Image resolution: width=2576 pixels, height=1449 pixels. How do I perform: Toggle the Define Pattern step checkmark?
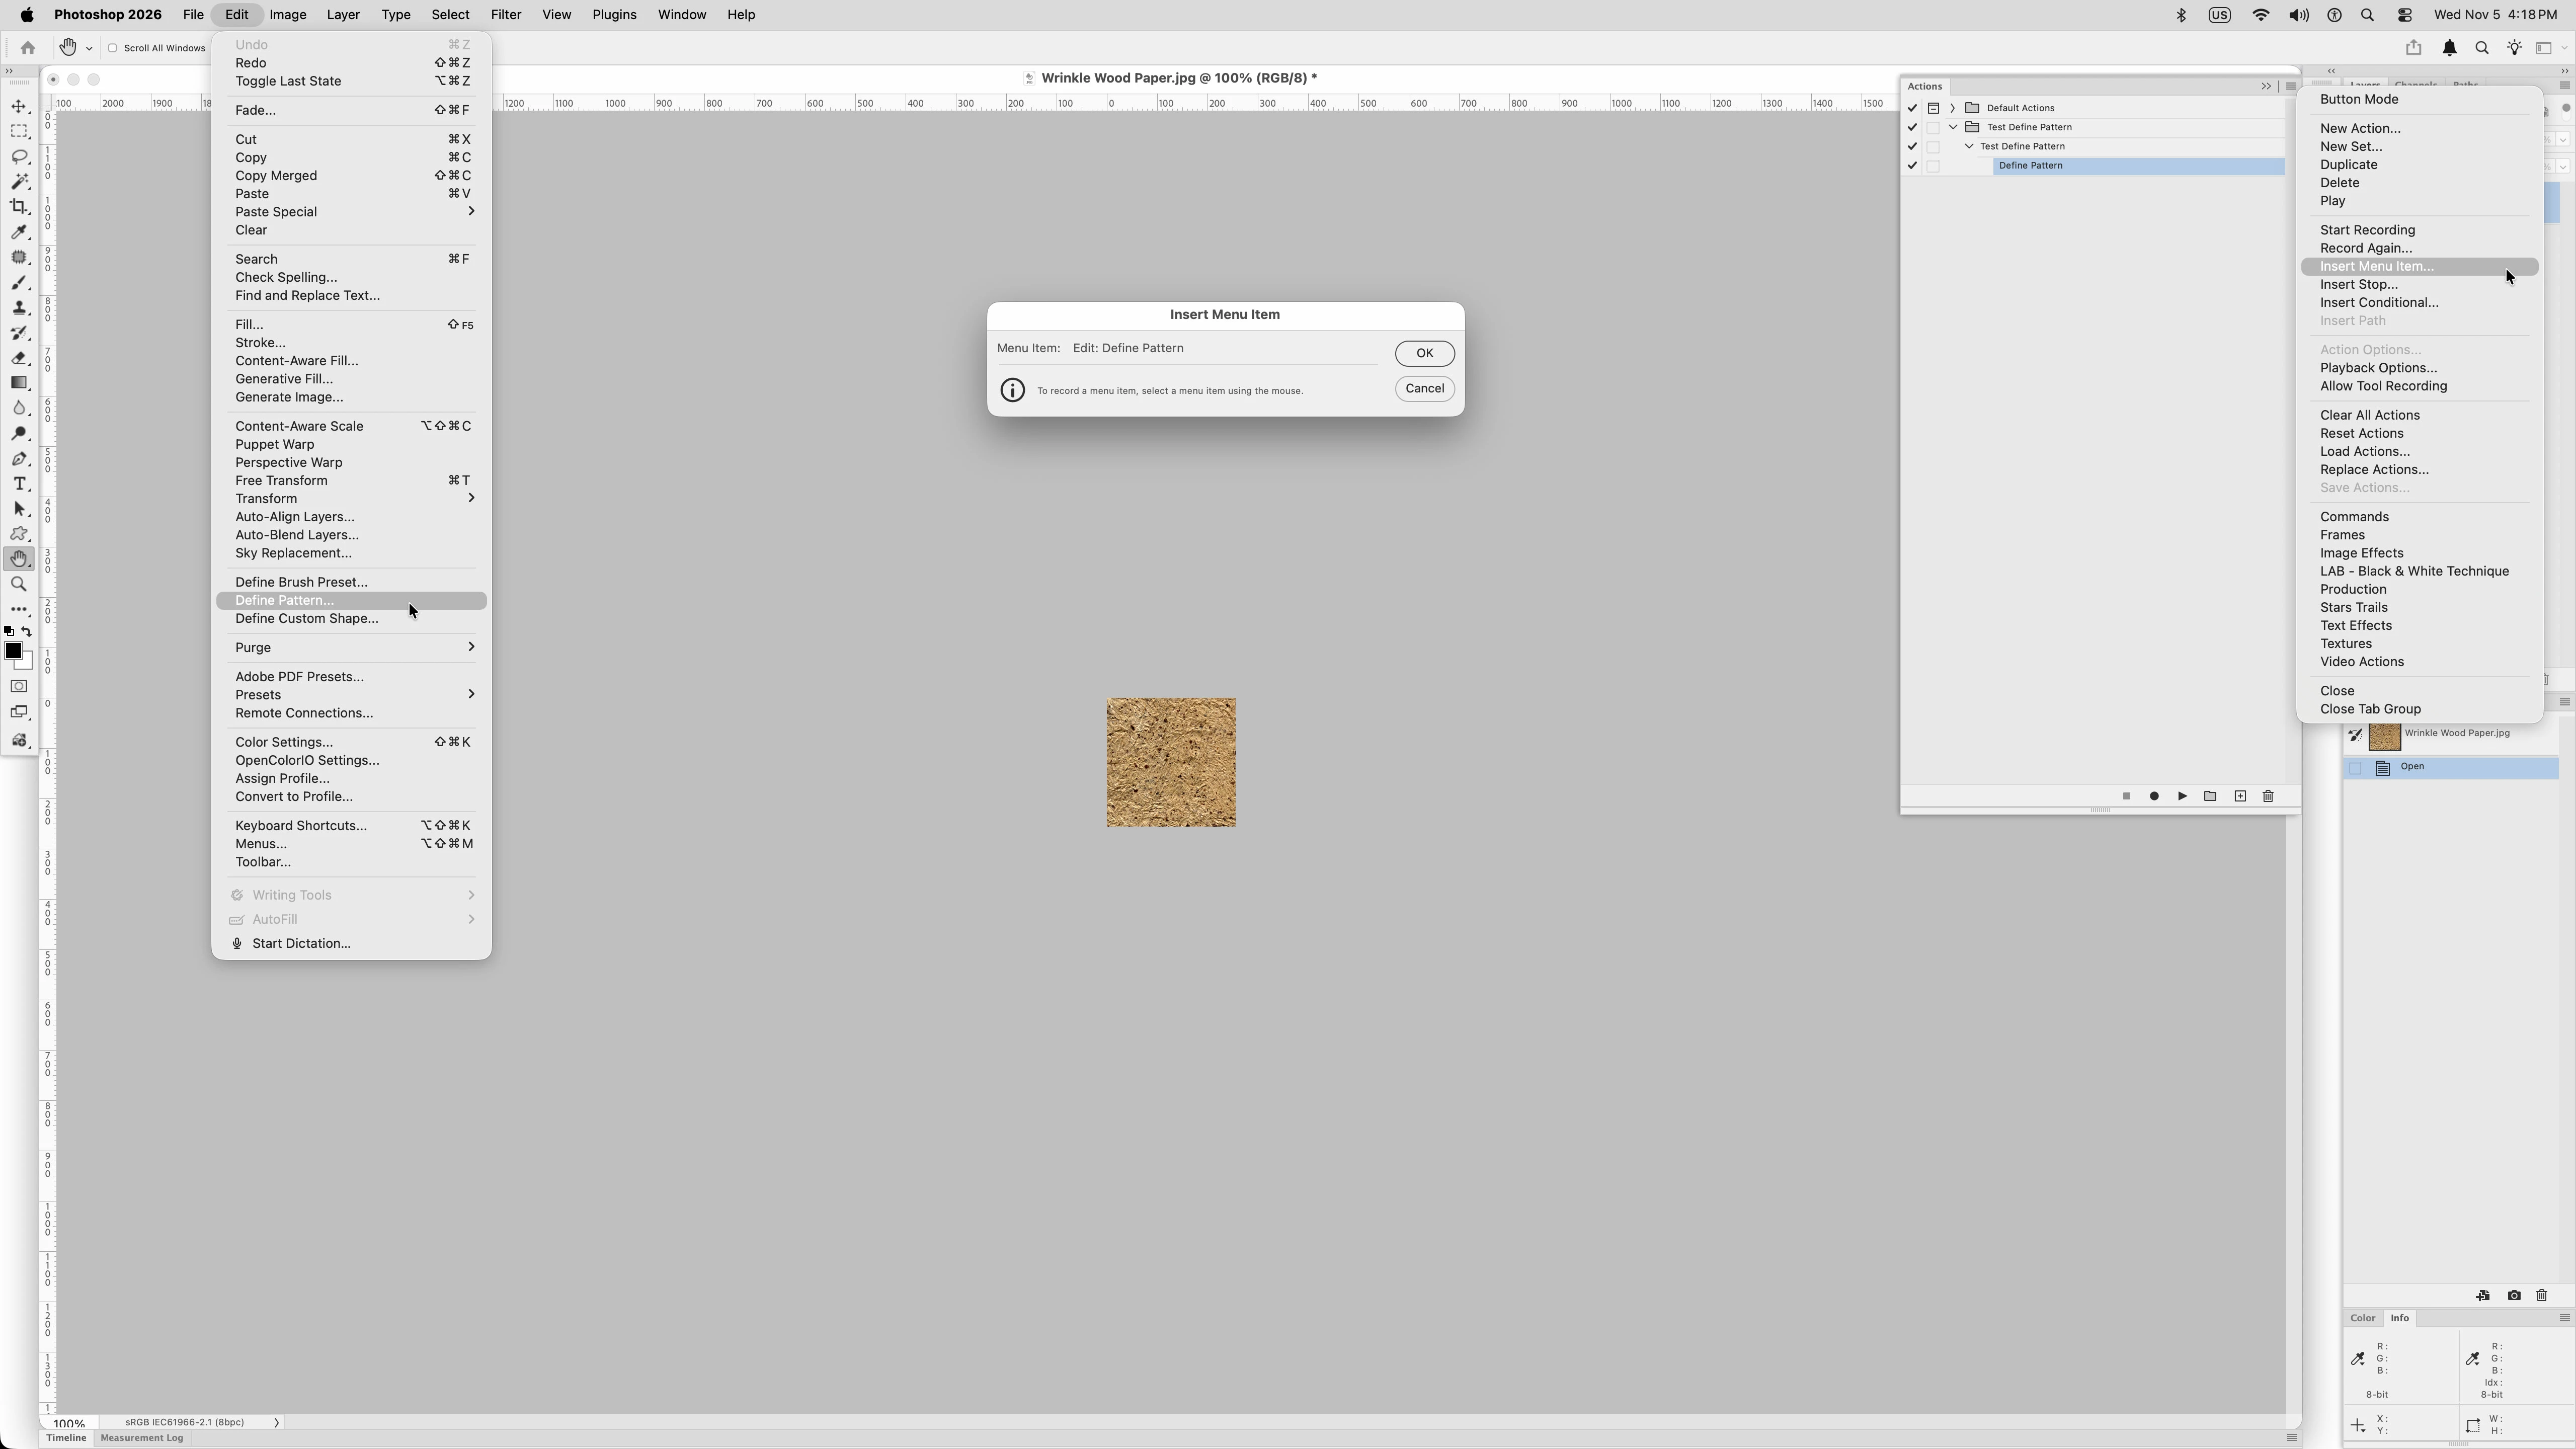1912,166
